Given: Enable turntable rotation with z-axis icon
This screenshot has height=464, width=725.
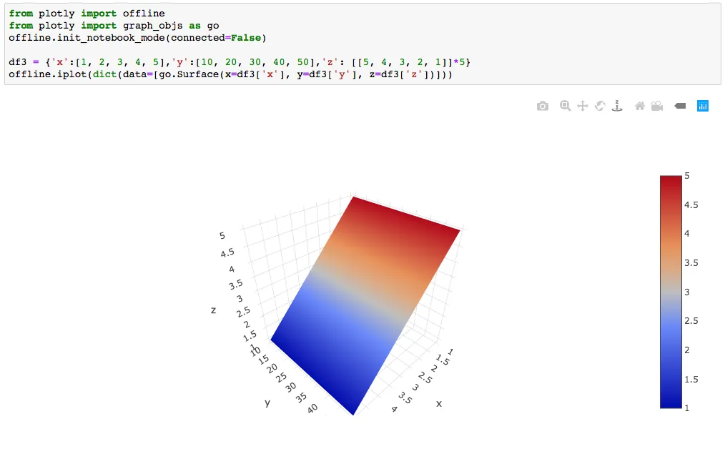Looking at the screenshot, I should tap(617, 106).
